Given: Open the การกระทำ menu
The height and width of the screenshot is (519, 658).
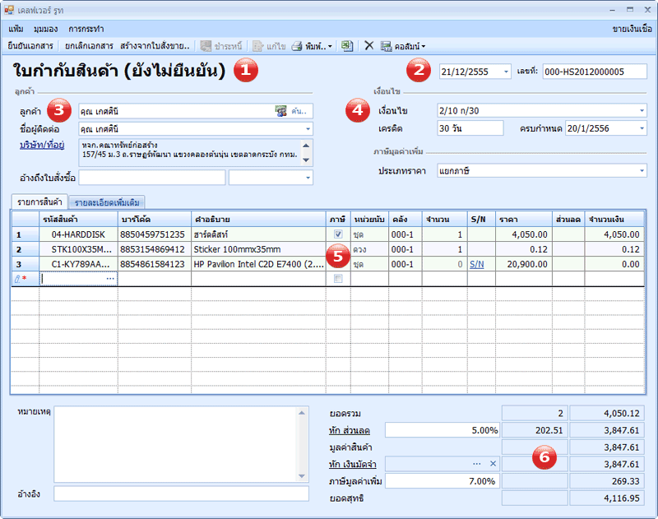Looking at the screenshot, I should (86, 28).
